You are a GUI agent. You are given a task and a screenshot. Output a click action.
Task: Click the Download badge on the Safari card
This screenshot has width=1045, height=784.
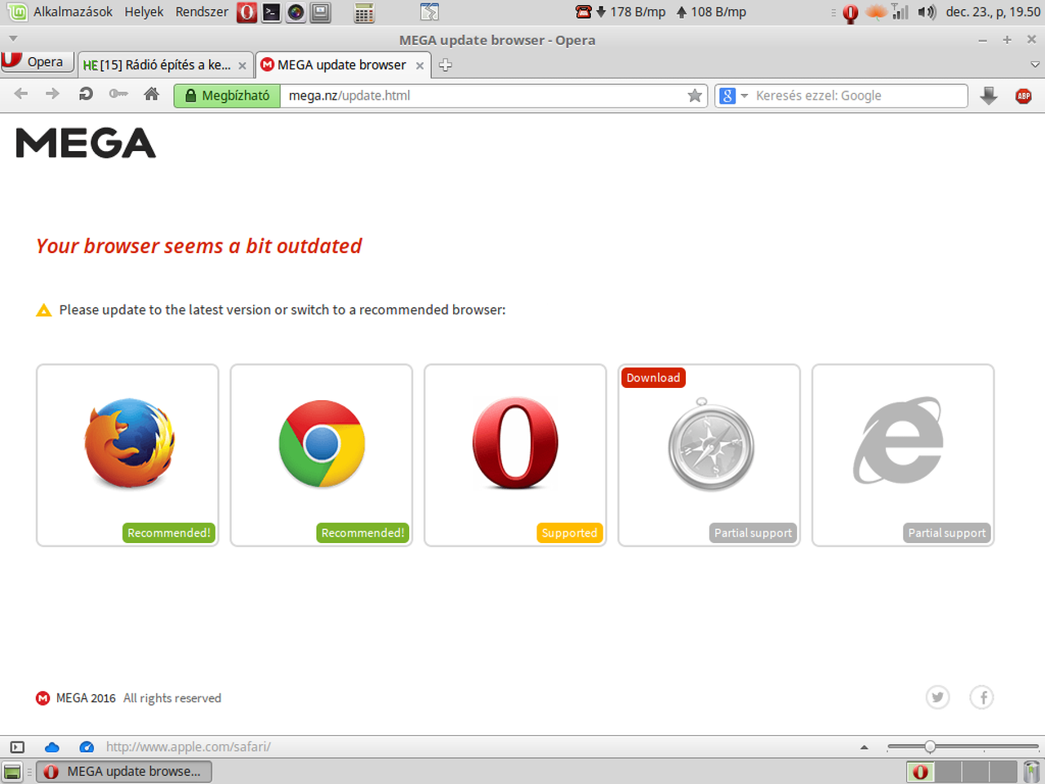point(653,377)
